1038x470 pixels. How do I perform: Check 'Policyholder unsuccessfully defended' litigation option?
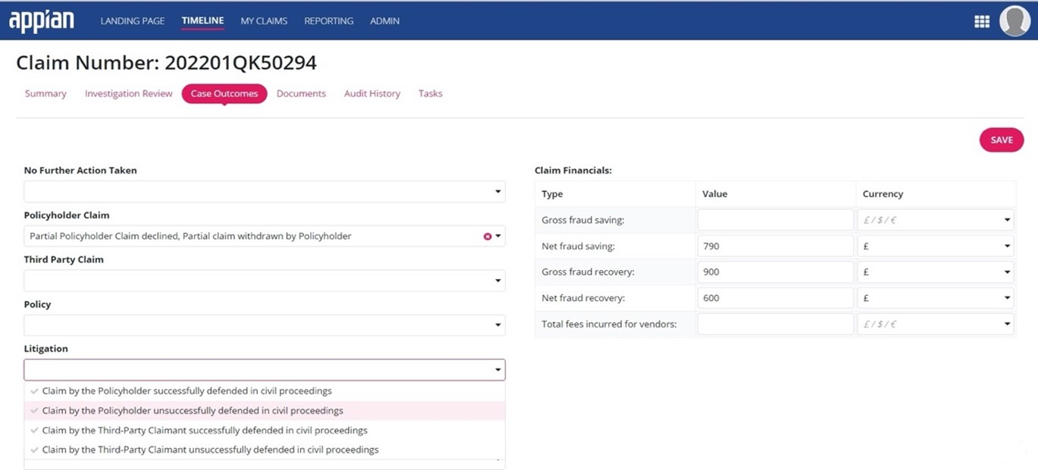(192, 411)
